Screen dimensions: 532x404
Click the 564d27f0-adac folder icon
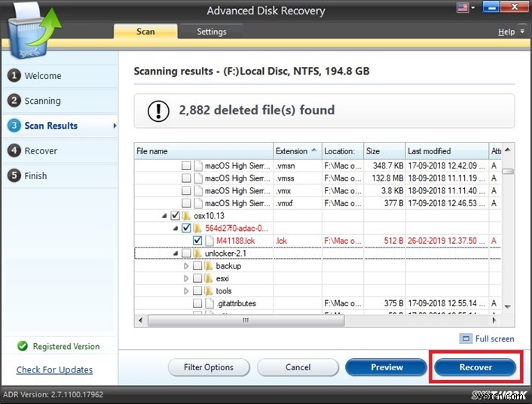[197, 228]
